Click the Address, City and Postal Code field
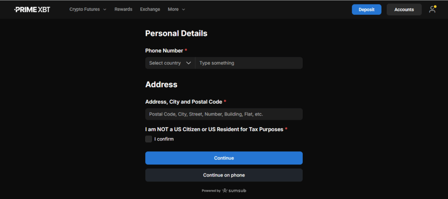448x199 pixels. 224,114
